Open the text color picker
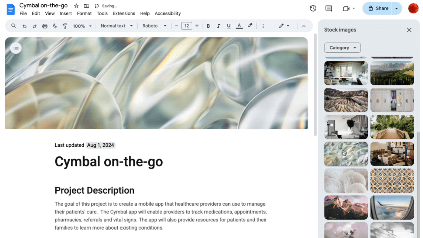The width and height of the screenshot is (423, 238). click(239, 26)
